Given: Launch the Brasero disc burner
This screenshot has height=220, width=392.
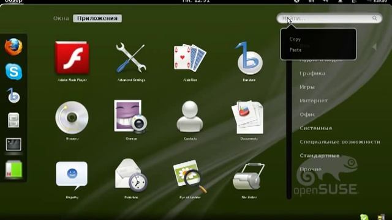Looking at the screenshot, I should (72, 117).
